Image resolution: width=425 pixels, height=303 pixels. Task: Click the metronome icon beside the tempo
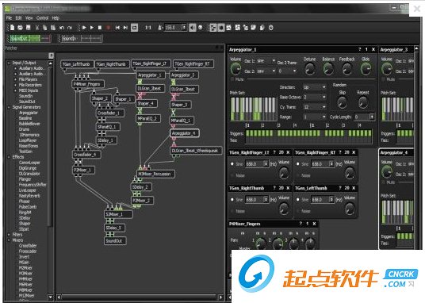pyautogui.click(x=160, y=28)
